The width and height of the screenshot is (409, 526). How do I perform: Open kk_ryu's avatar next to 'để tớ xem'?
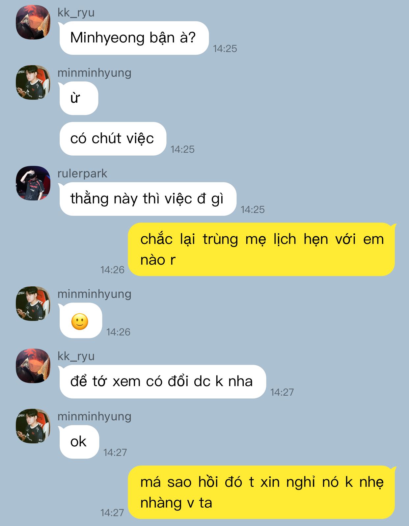[33, 366]
